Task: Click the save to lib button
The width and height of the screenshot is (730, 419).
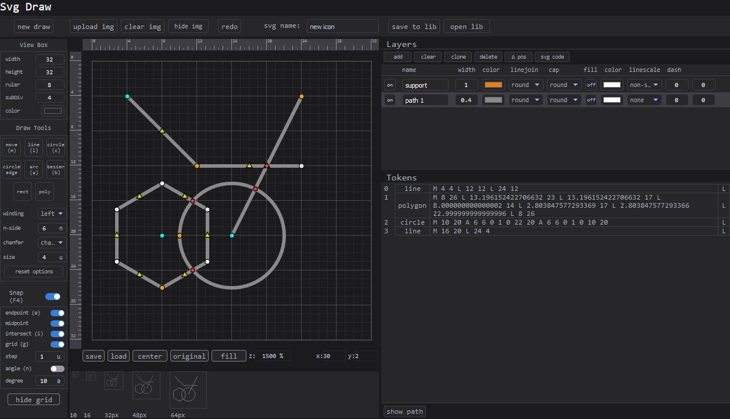Action: (x=413, y=26)
